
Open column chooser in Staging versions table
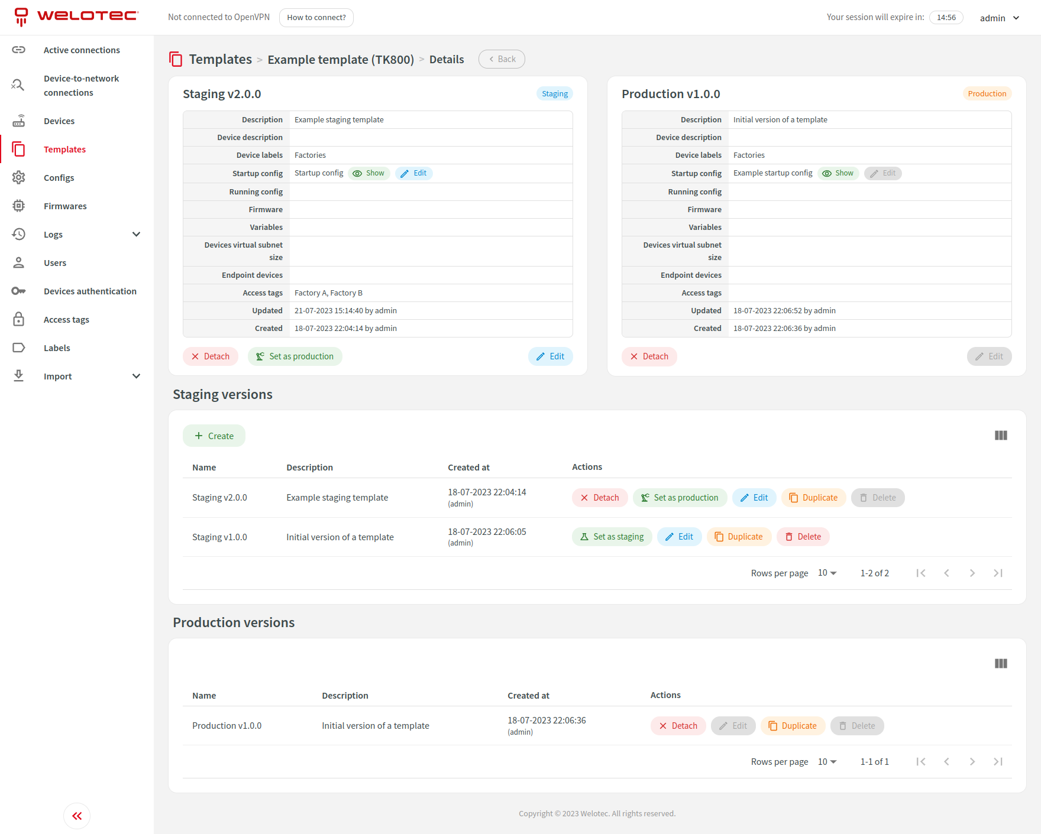[x=1001, y=436]
